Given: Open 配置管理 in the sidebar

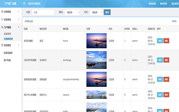Looking at the screenshot, I should point(7,34).
